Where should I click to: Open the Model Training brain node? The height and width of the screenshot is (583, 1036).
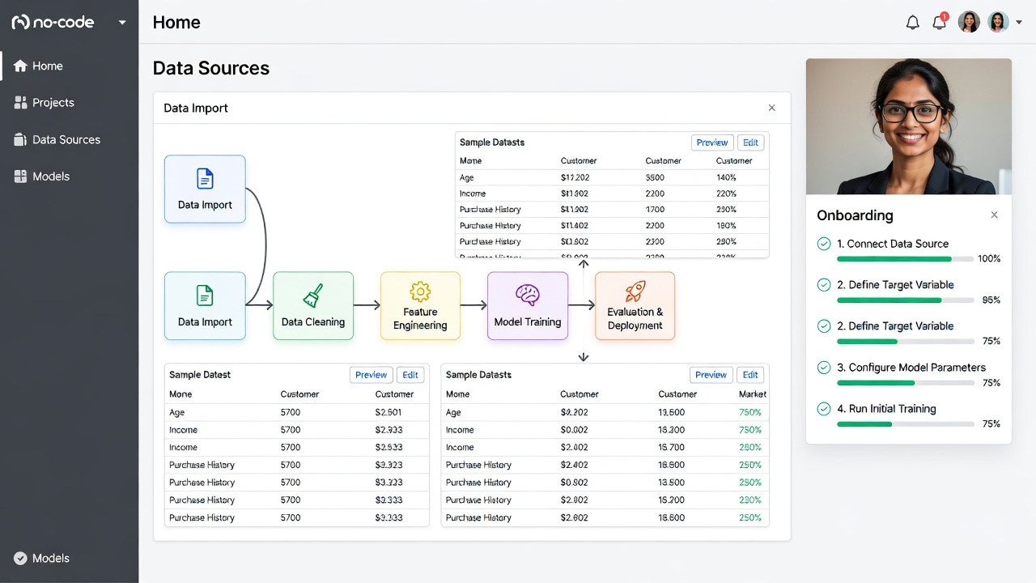click(x=527, y=305)
